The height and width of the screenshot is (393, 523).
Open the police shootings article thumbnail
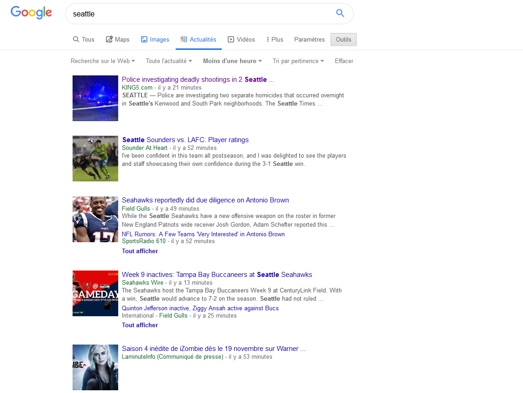click(95, 98)
